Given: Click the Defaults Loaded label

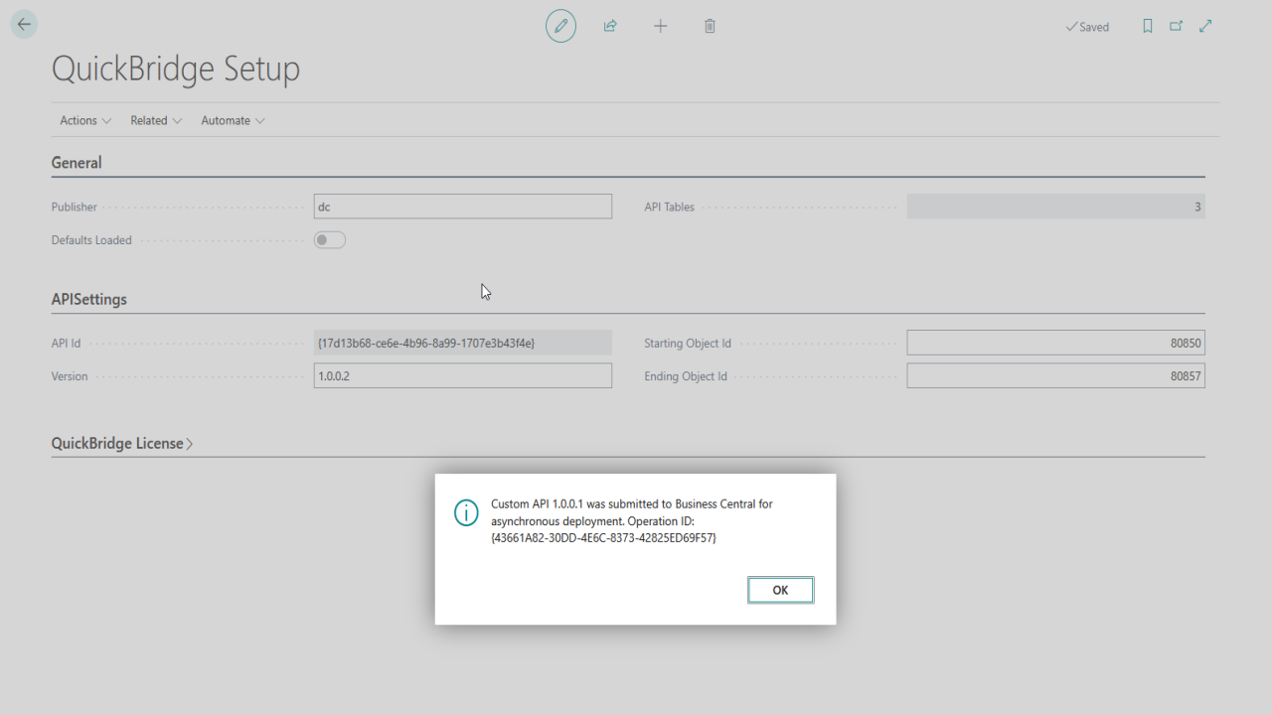Looking at the screenshot, I should click(x=91, y=240).
